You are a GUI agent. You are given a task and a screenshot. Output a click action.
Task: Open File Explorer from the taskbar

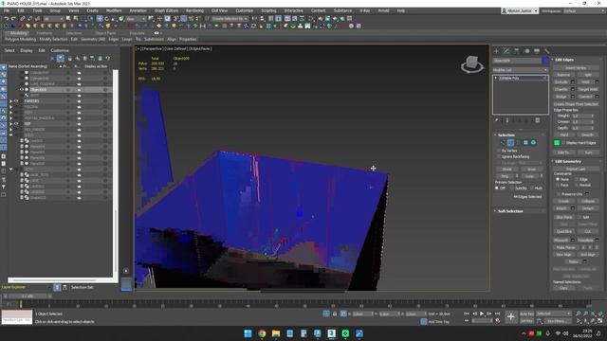tap(276, 333)
